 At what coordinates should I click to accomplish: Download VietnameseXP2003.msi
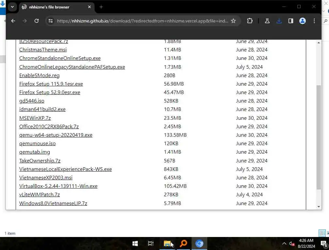(x=46, y=178)
